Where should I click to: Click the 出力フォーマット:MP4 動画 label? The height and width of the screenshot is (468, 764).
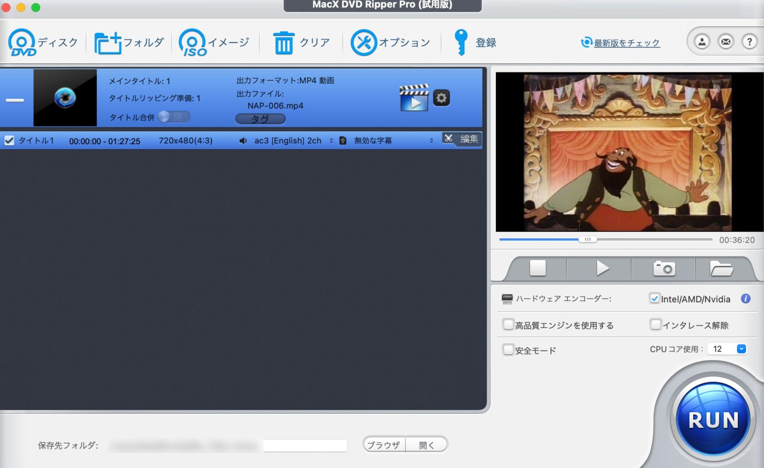285,80
